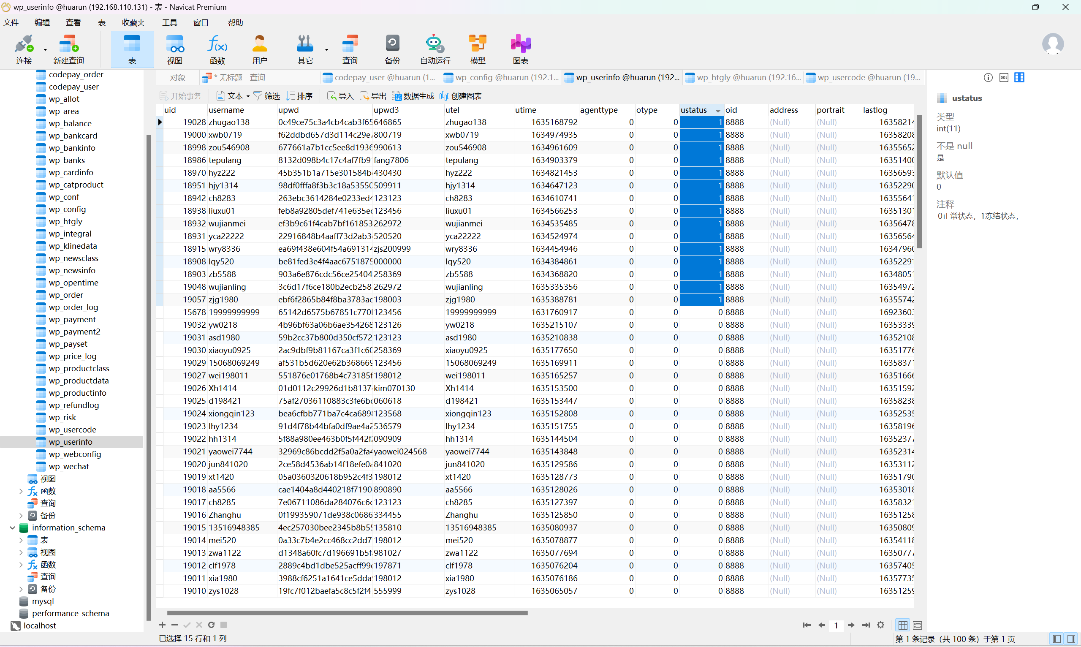Open the File (文件) menu
The height and width of the screenshot is (647, 1081).
(11, 22)
